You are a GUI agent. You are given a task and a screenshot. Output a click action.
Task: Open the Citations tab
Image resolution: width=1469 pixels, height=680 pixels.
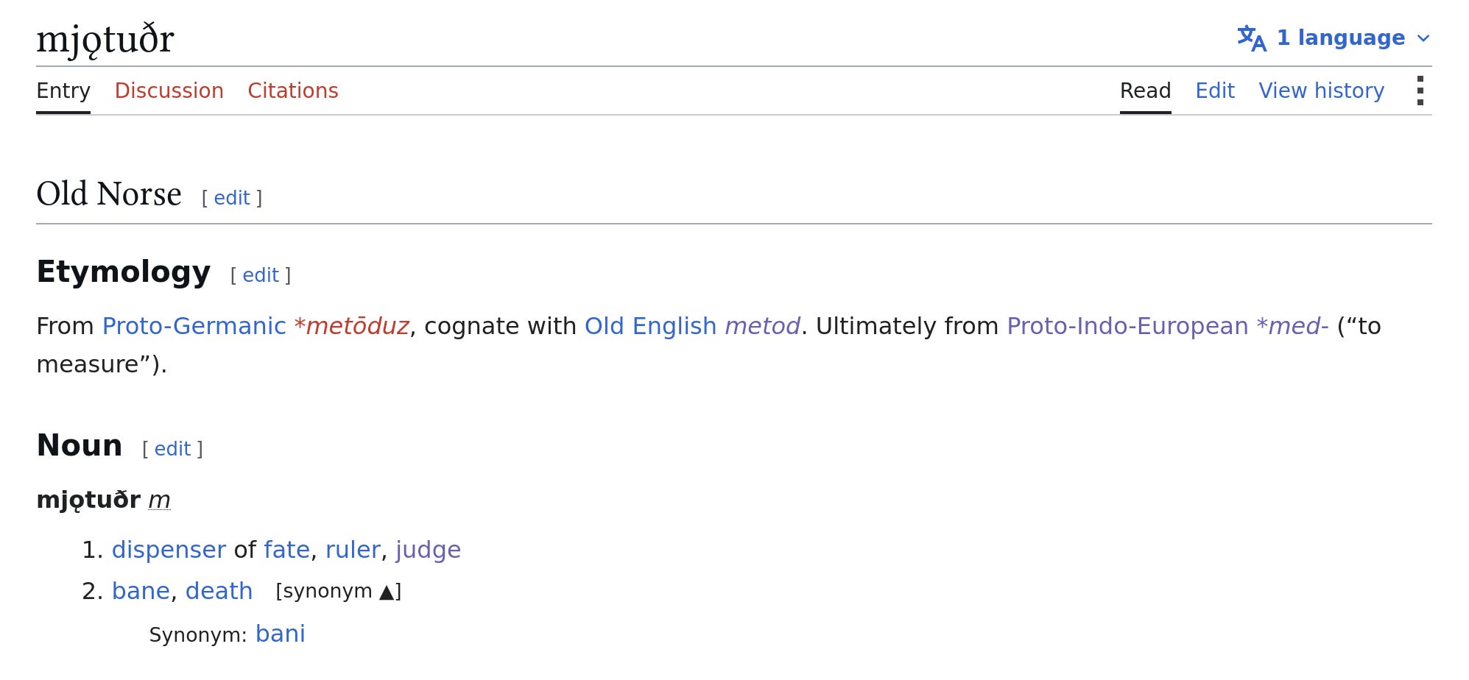tap(292, 91)
